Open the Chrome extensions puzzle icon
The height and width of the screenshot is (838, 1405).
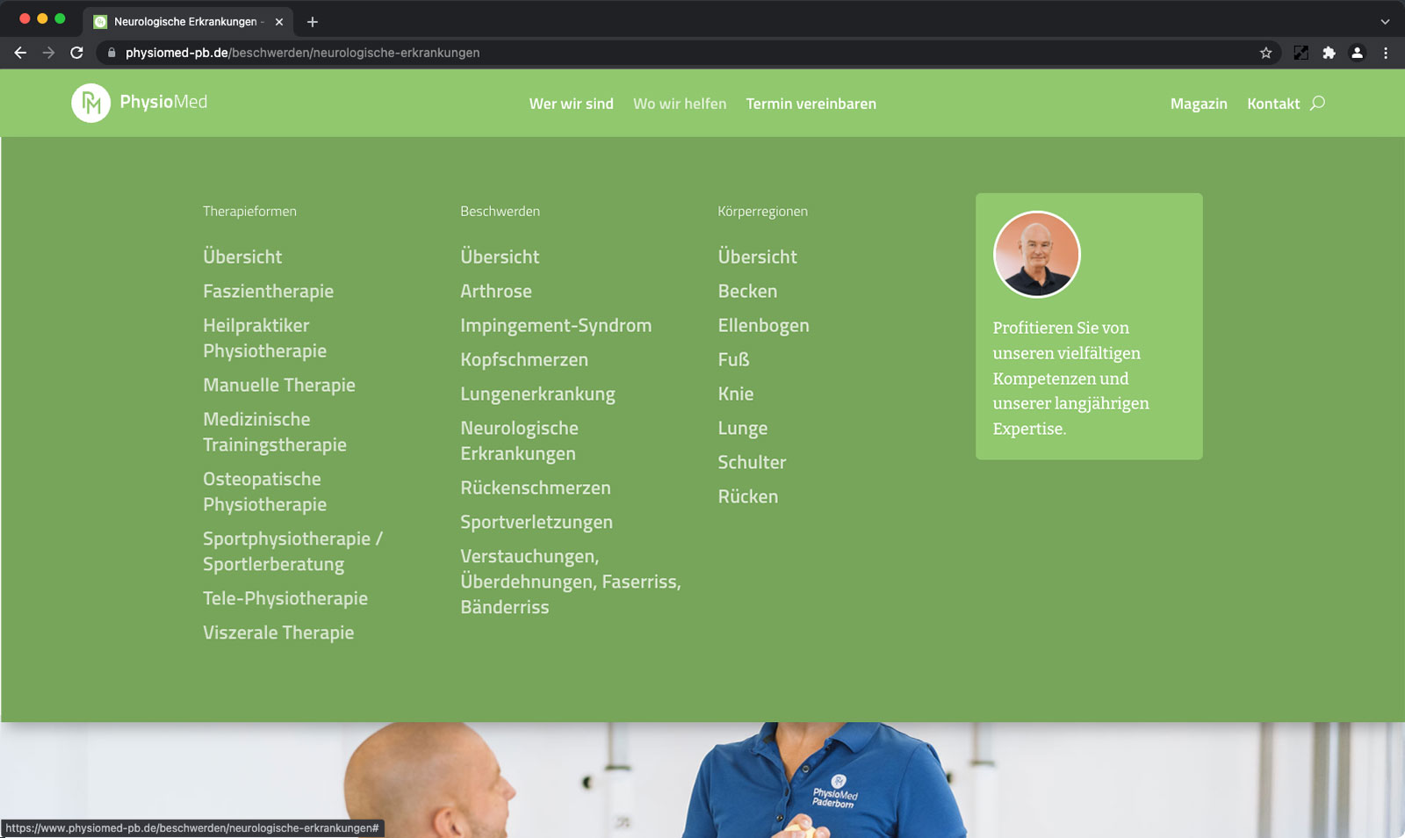pyautogui.click(x=1329, y=53)
